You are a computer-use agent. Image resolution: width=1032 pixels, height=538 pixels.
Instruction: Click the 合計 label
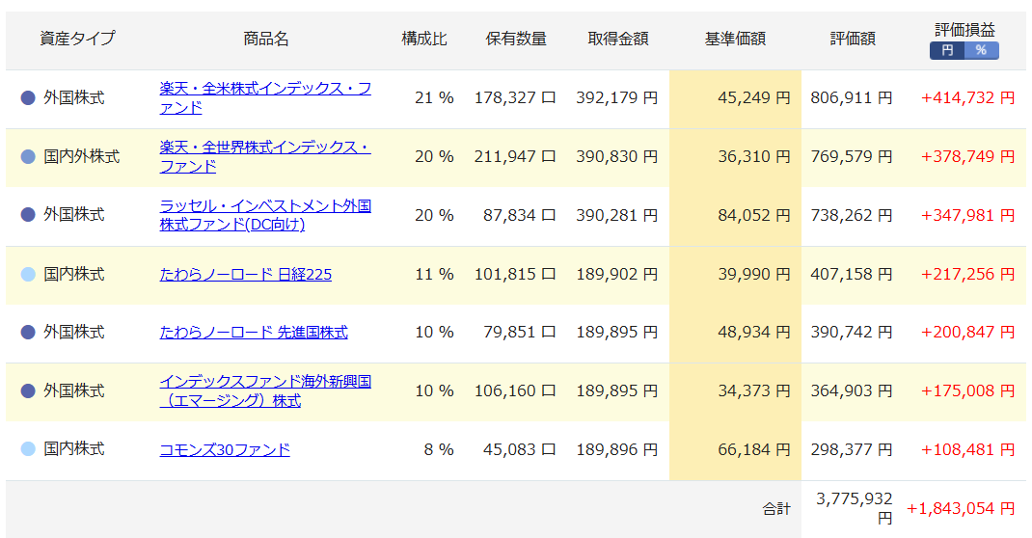[x=776, y=508]
